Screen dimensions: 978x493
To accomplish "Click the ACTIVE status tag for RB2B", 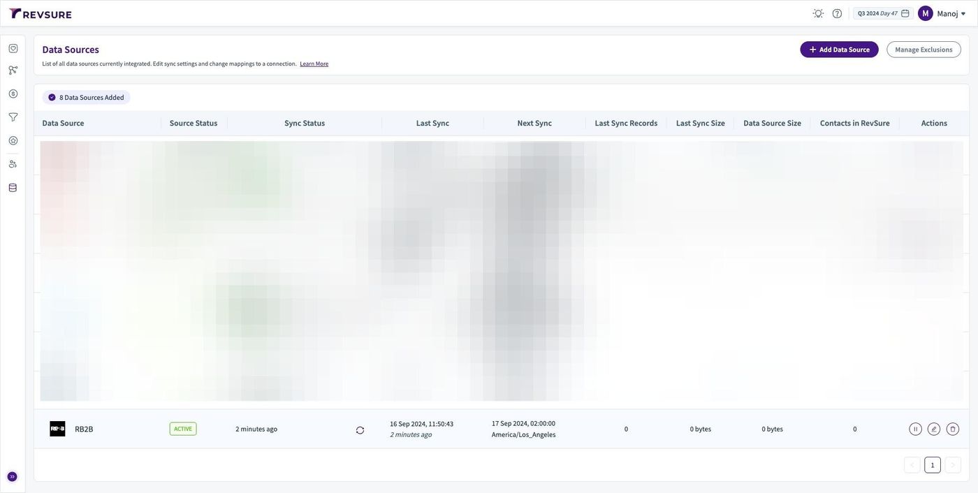I will [x=183, y=429].
